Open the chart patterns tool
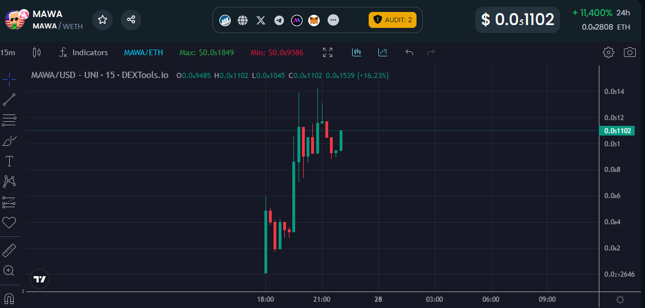The height and width of the screenshot is (308, 645). [9, 182]
